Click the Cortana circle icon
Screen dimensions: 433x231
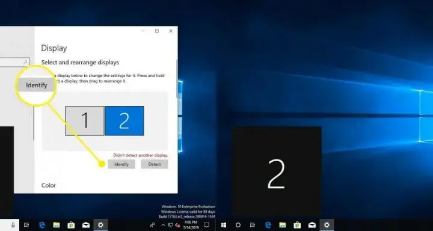tap(238, 225)
